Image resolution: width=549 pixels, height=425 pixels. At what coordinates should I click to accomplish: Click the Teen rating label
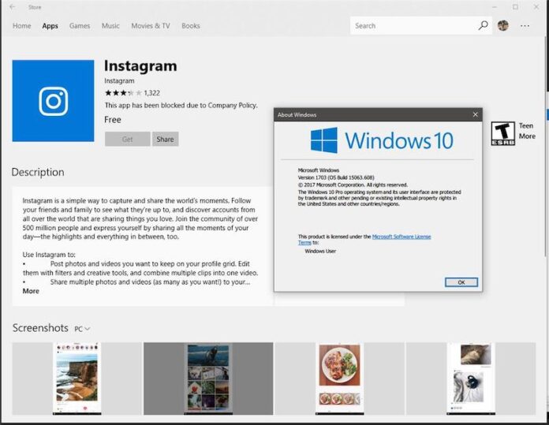click(526, 125)
